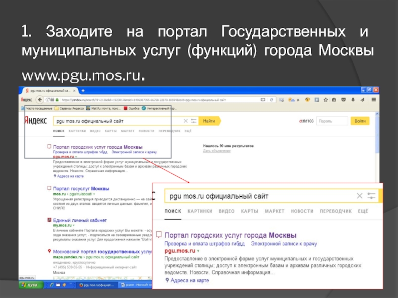The image size is (398, 298).
Task: Select ПЕРЕВОДЧИК tab in enlarged inset
Action: (335, 211)
